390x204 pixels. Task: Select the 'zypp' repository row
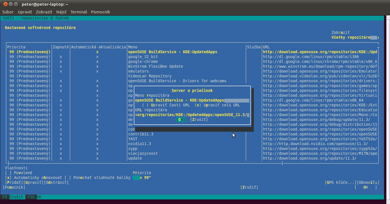click(192, 149)
